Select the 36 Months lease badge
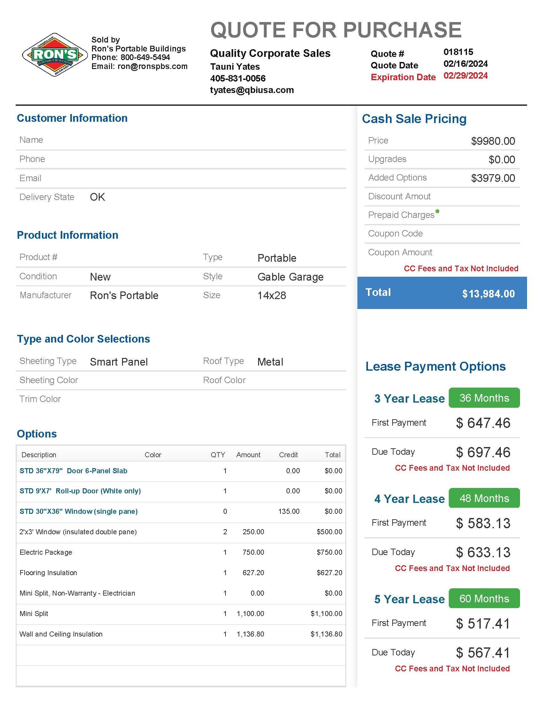Screen dimensions: 543x703 [484, 398]
